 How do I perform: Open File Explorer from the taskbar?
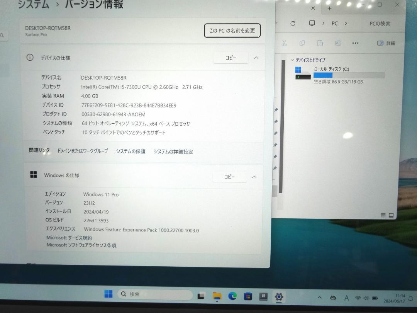pyautogui.click(x=217, y=296)
